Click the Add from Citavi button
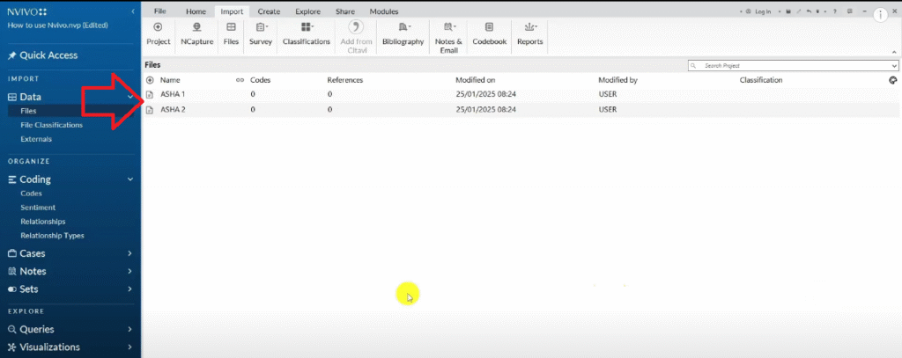This screenshot has height=358, width=902. pos(356,38)
